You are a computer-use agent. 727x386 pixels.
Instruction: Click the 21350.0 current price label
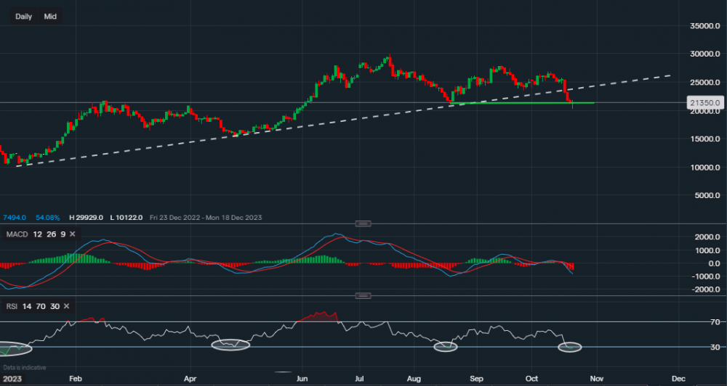tap(704, 103)
